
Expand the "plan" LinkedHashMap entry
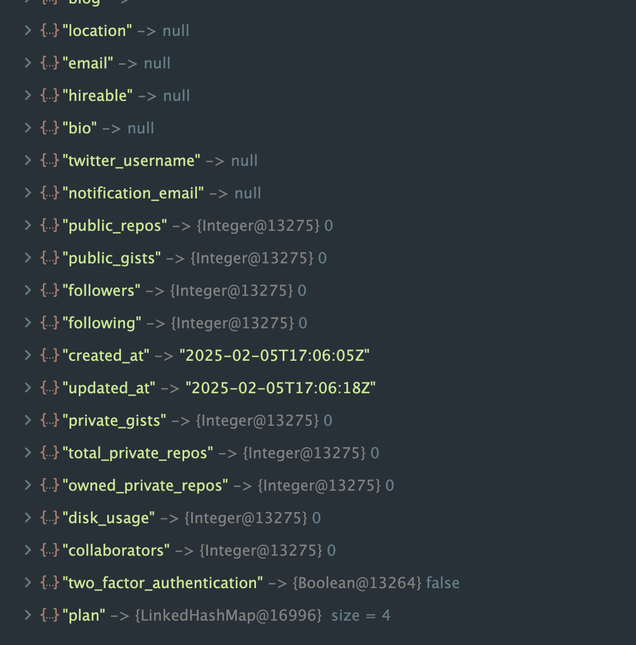pyautogui.click(x=28, y=615)
